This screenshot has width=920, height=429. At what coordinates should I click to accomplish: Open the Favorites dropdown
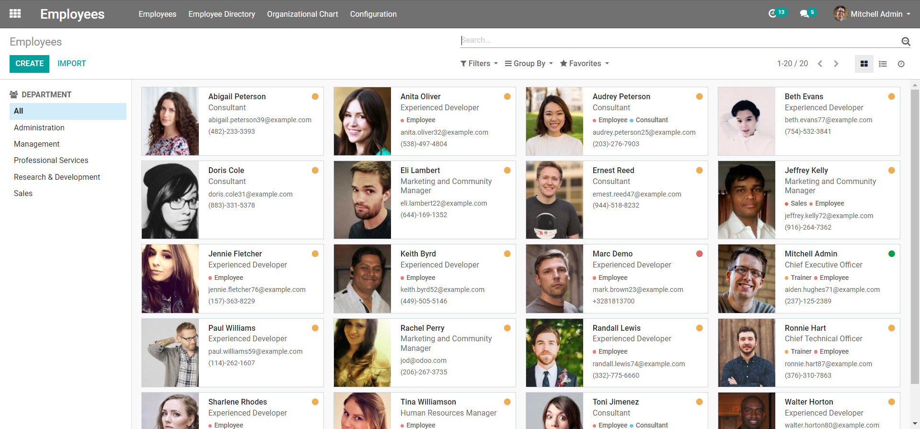585,63
